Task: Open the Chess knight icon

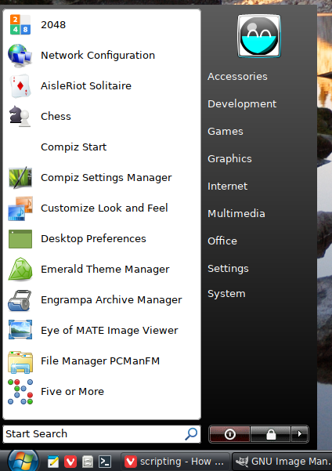Action: (20, 116)
